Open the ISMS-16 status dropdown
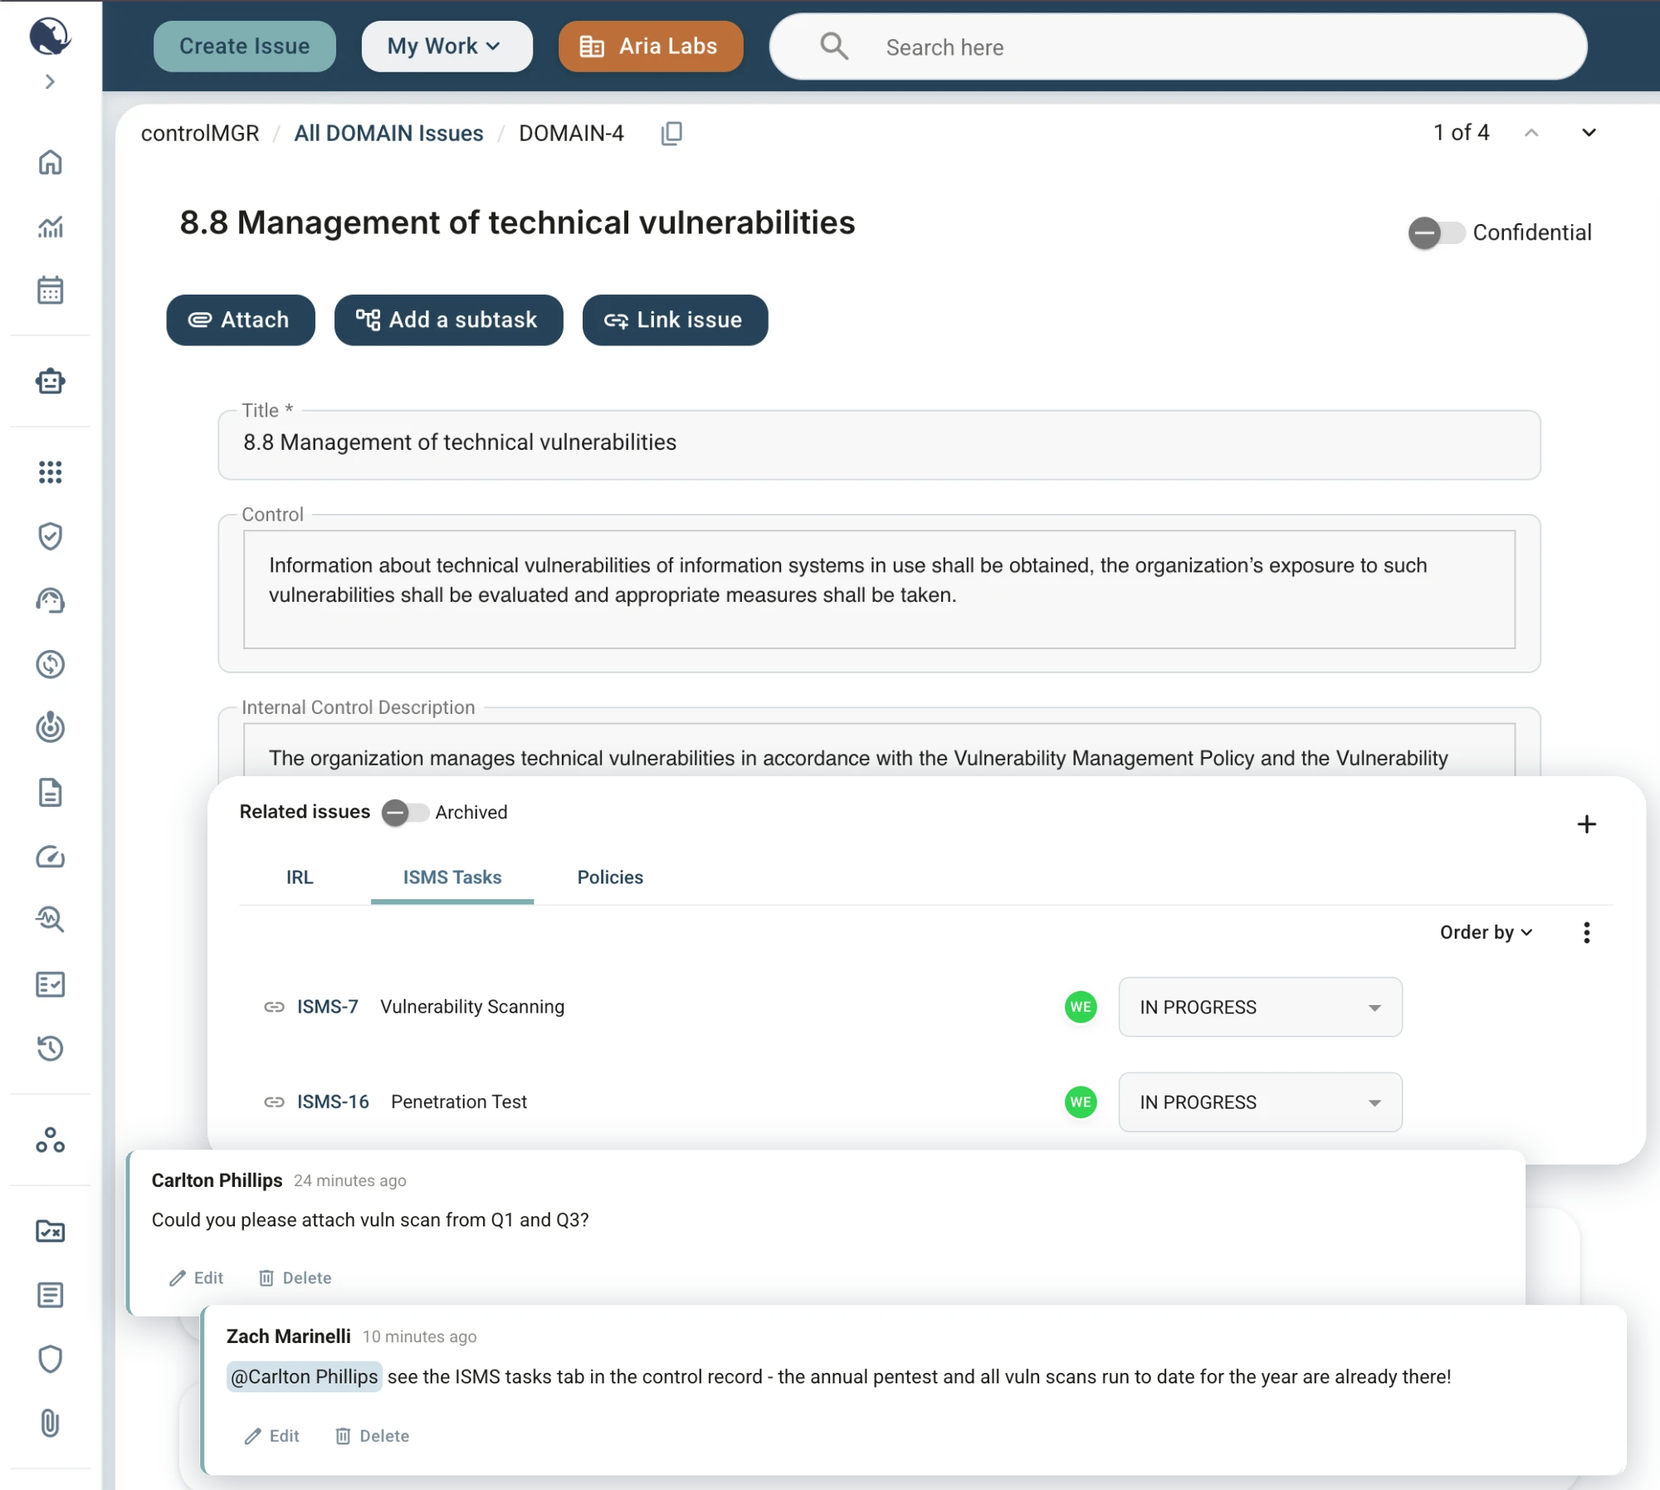Viewport: 1660px width, 1490px height. pos(1260,1102)
